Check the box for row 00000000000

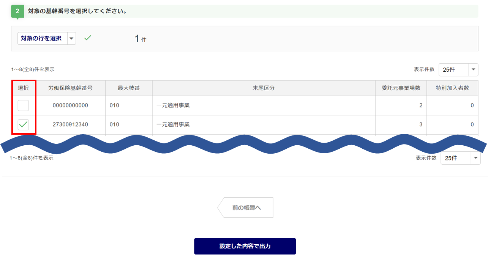pyautogui.click(x=23, y=105)
